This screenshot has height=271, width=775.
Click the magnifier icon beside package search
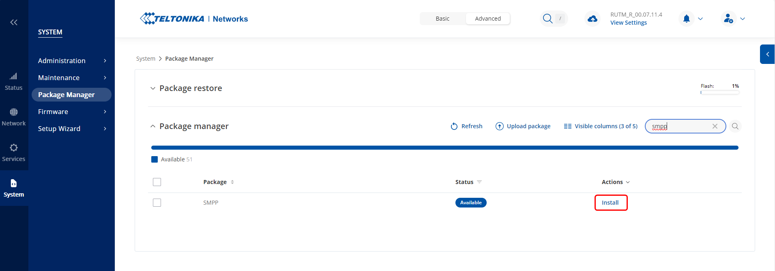(735, 126)
